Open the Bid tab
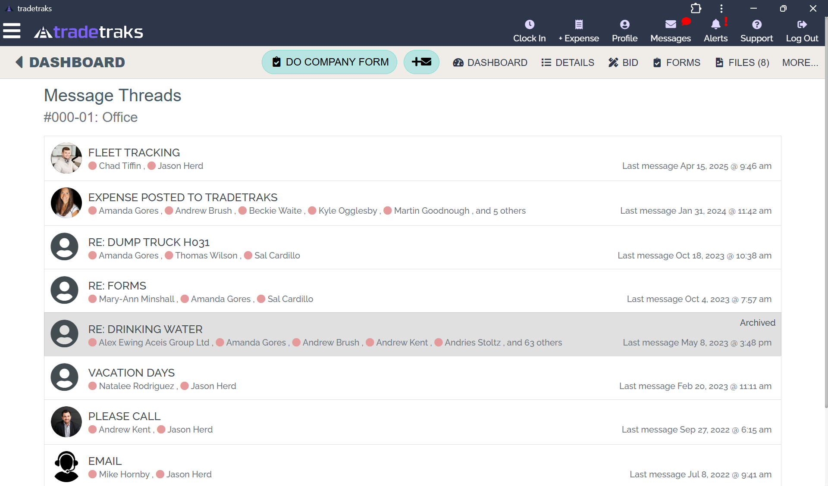The width and height of the screenshot is (828, 486). click(623, 62)
